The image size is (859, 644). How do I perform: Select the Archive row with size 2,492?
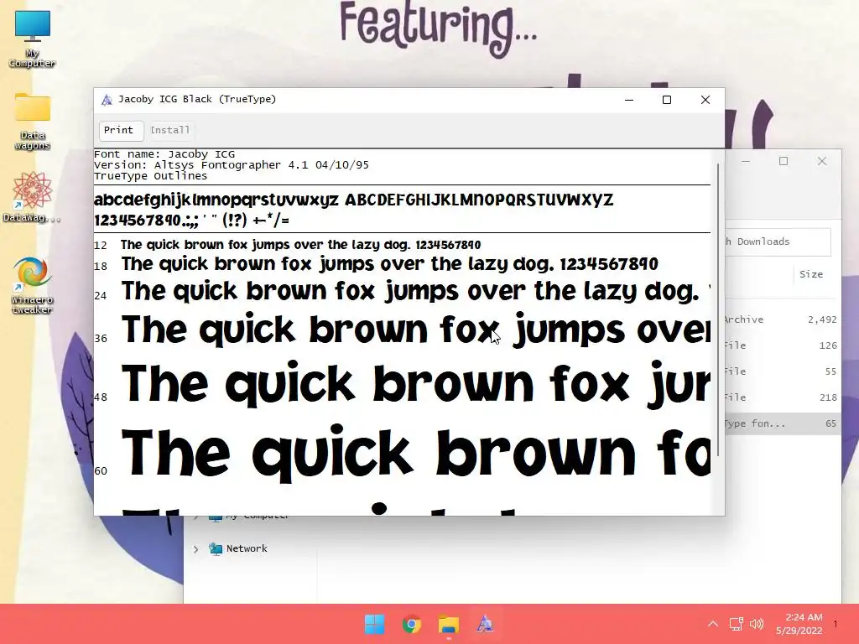pyautogui.click(x=783, y=319)
